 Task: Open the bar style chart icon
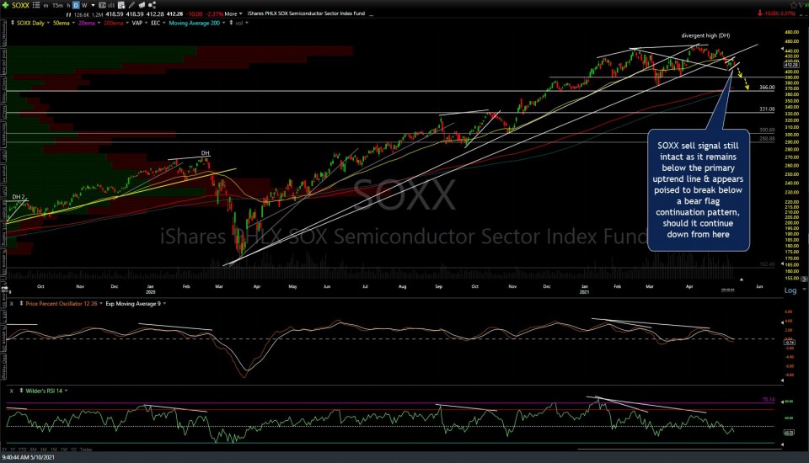tap(111, 5)
